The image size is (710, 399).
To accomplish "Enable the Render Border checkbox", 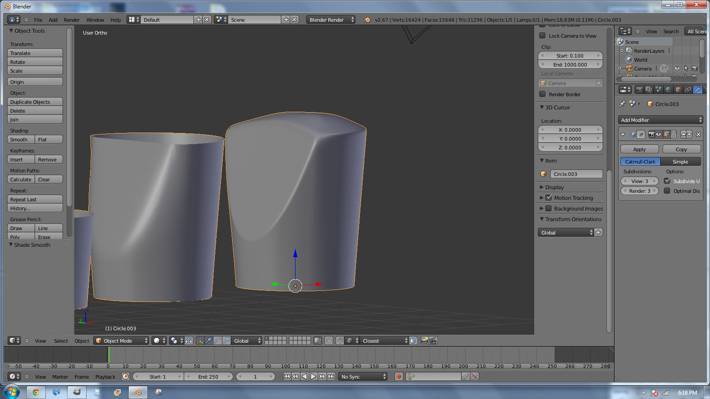I will pos(542,94).
